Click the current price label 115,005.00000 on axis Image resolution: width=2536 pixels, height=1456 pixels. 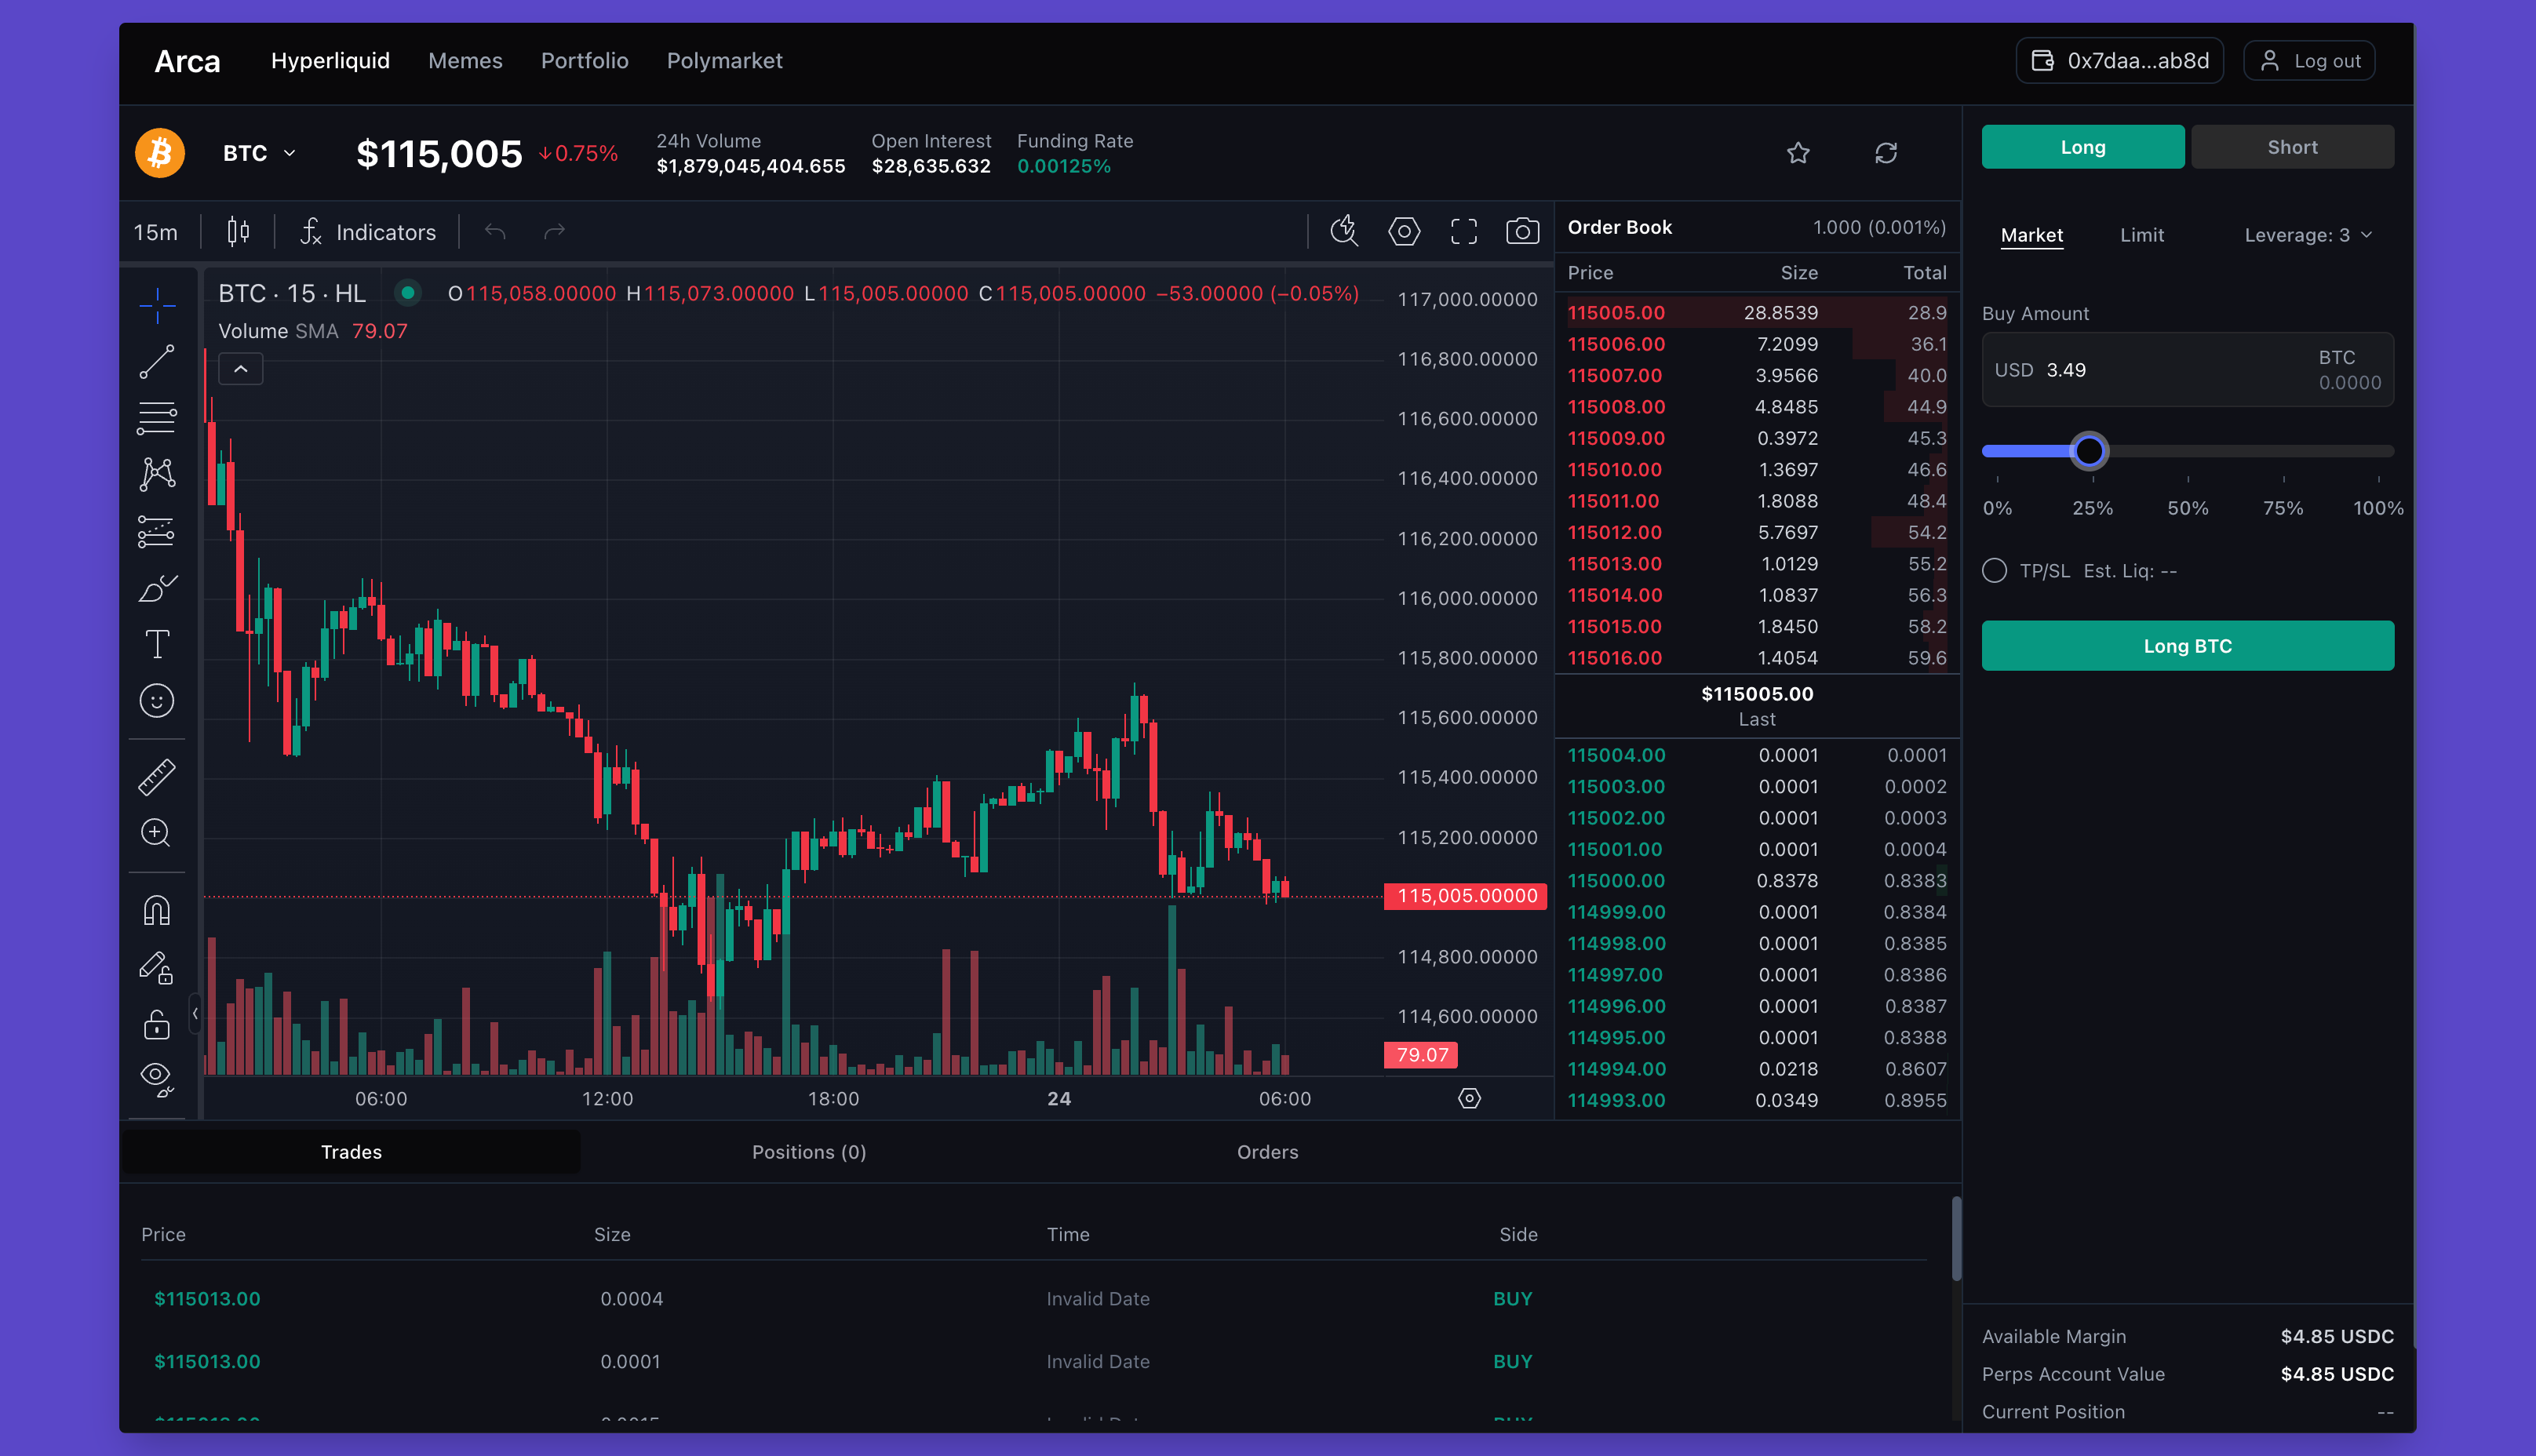(x=1466, y=896)
